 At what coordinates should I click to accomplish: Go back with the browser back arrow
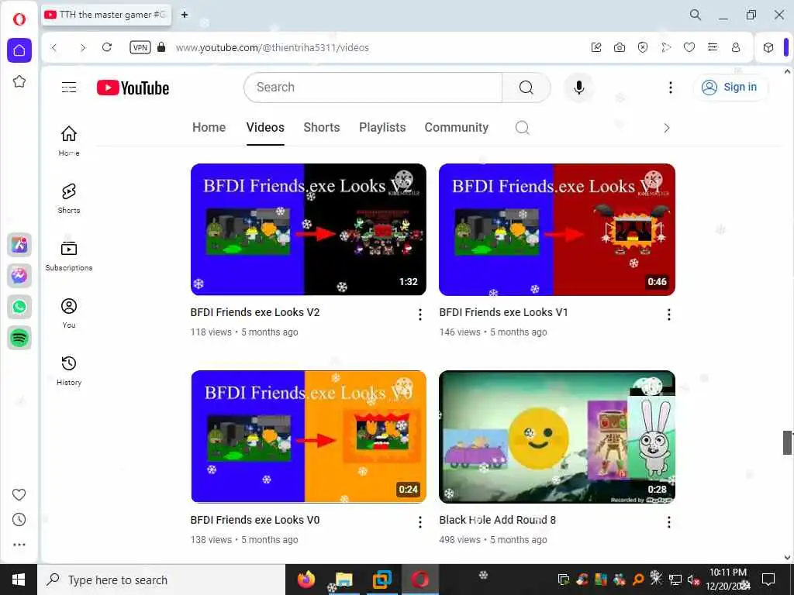pos(54,47)
